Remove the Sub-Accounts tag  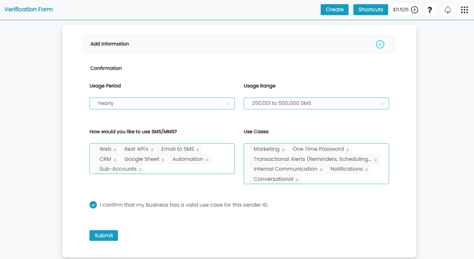point(140,170)
